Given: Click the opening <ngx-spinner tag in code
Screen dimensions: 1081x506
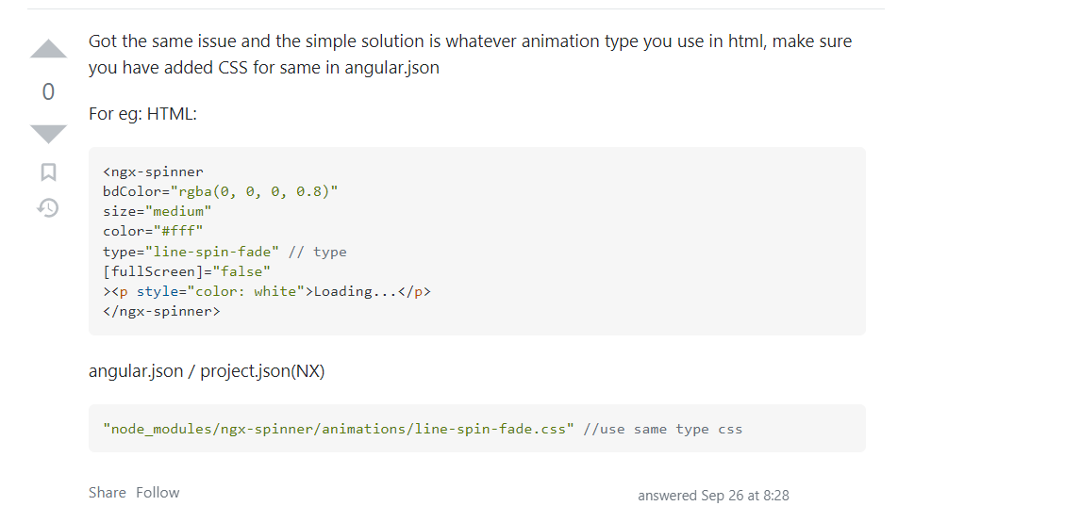Looking at the screenshot, I should [153, 171].
